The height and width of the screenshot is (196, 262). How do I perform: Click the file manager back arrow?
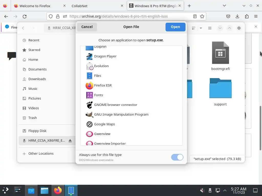(23, 28)
